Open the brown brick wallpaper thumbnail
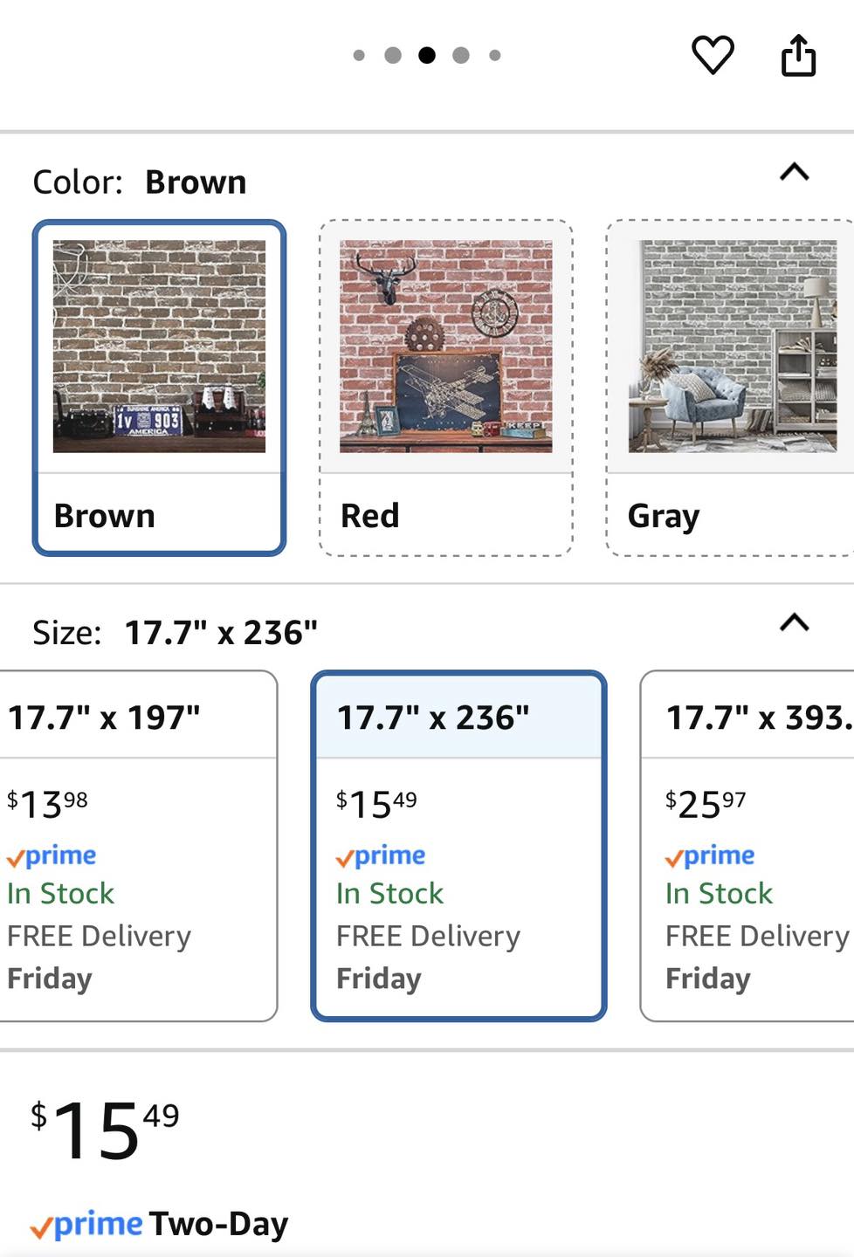The height and width of the screenshot is (1257, 854). (x=159, y=347)
